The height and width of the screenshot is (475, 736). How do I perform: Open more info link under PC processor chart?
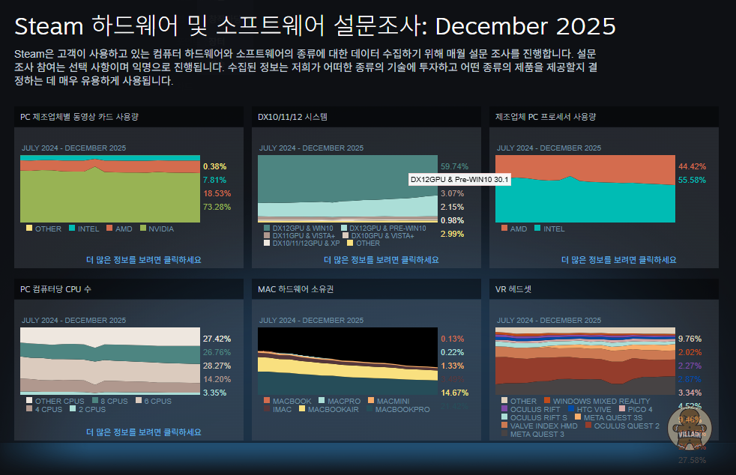[x=618, y=260]
